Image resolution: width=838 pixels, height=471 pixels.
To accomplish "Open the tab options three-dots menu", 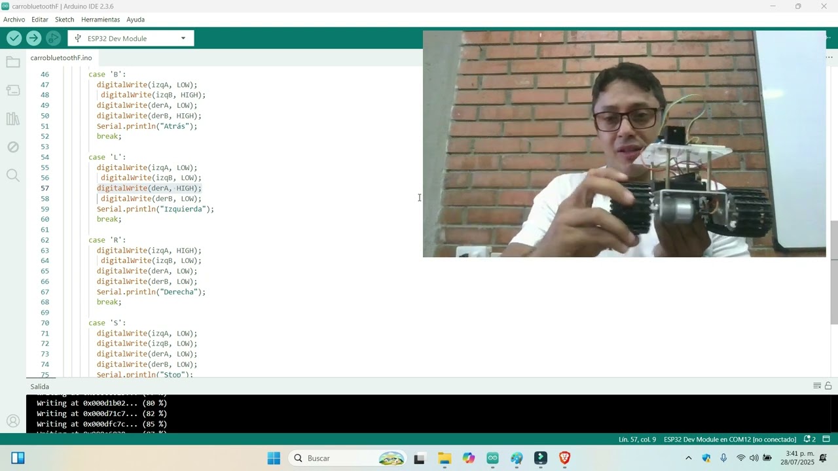I will coord(829,58).
